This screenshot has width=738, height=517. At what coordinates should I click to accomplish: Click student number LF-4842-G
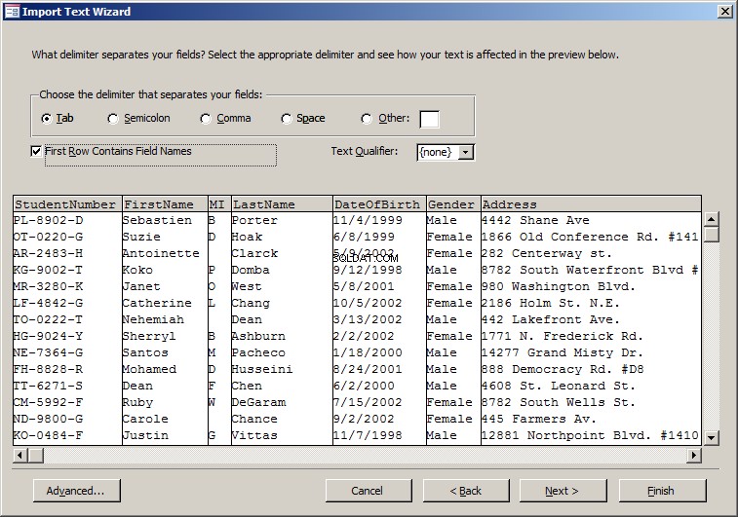pos(49,303)
